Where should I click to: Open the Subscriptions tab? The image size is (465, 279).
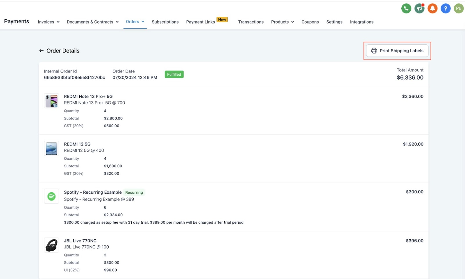pyautogui.click(x=165, y=22)
